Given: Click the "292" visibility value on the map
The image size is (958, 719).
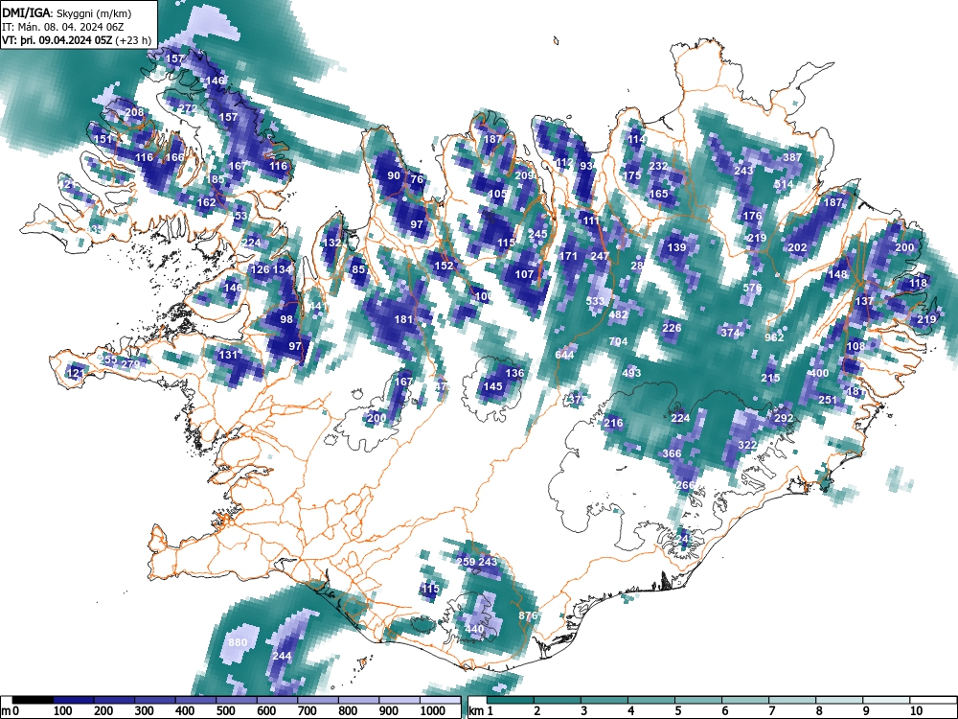Looking at the screenshot, I should 784,418.
